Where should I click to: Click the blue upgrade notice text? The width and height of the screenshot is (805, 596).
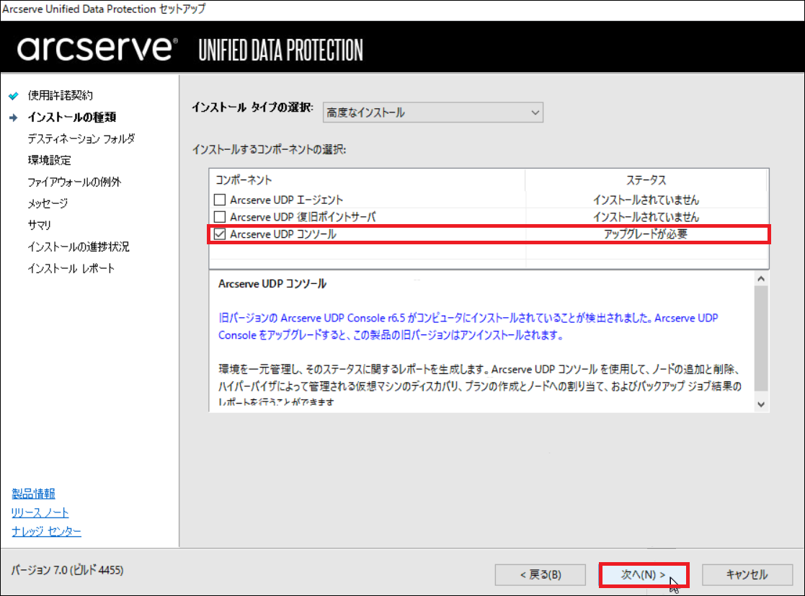[468, 326]
